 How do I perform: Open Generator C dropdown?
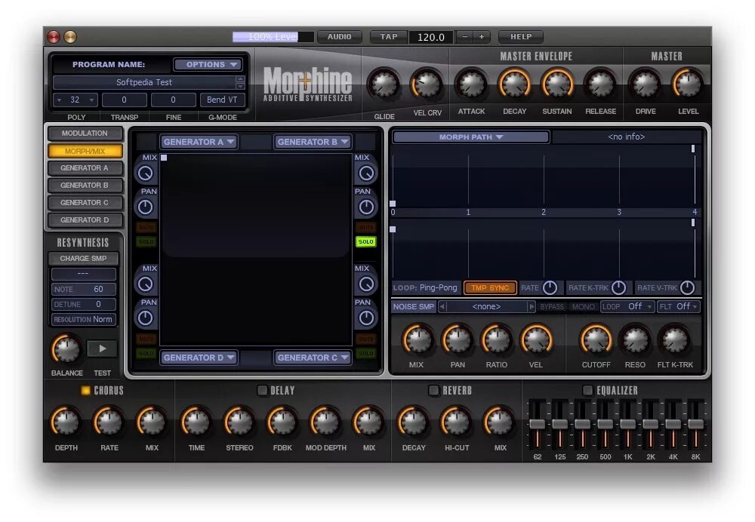[x=313, y=358]
